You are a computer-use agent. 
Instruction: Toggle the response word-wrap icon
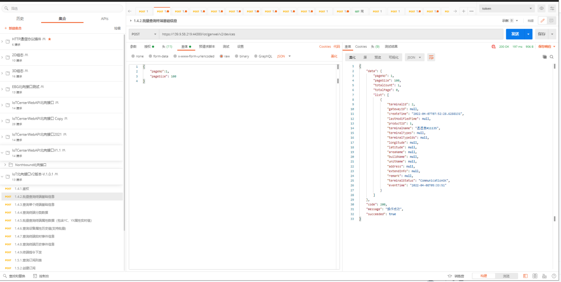click(x=430, y=57)
